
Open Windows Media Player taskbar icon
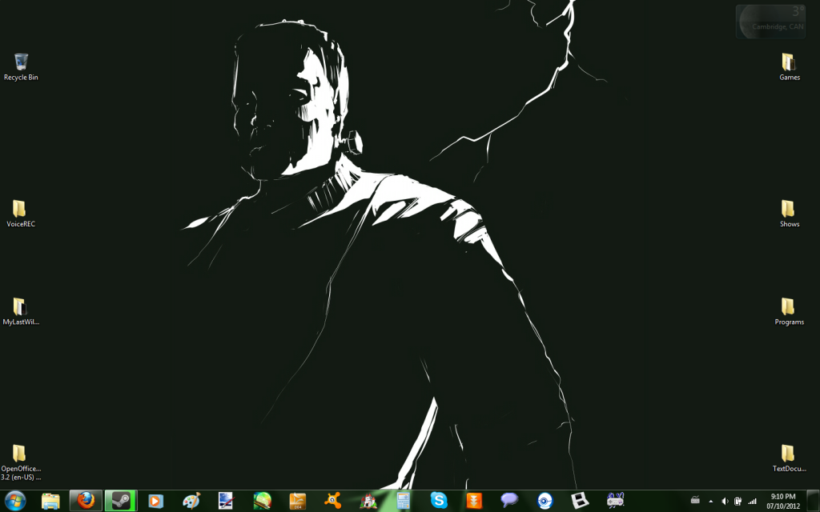click(x=156, y=501)
